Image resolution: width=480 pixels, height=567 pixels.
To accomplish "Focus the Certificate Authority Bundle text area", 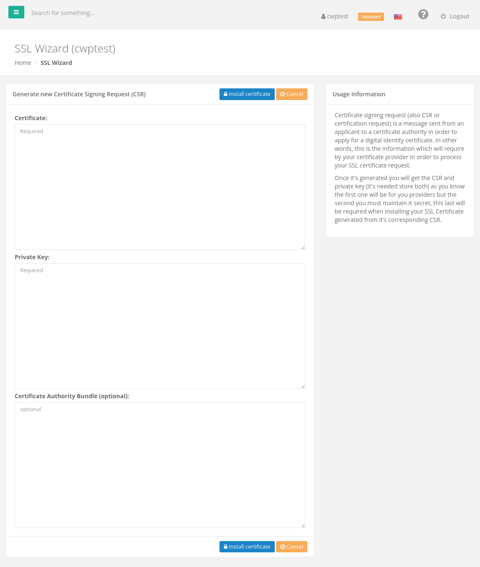I will click(x=160, y=465).
